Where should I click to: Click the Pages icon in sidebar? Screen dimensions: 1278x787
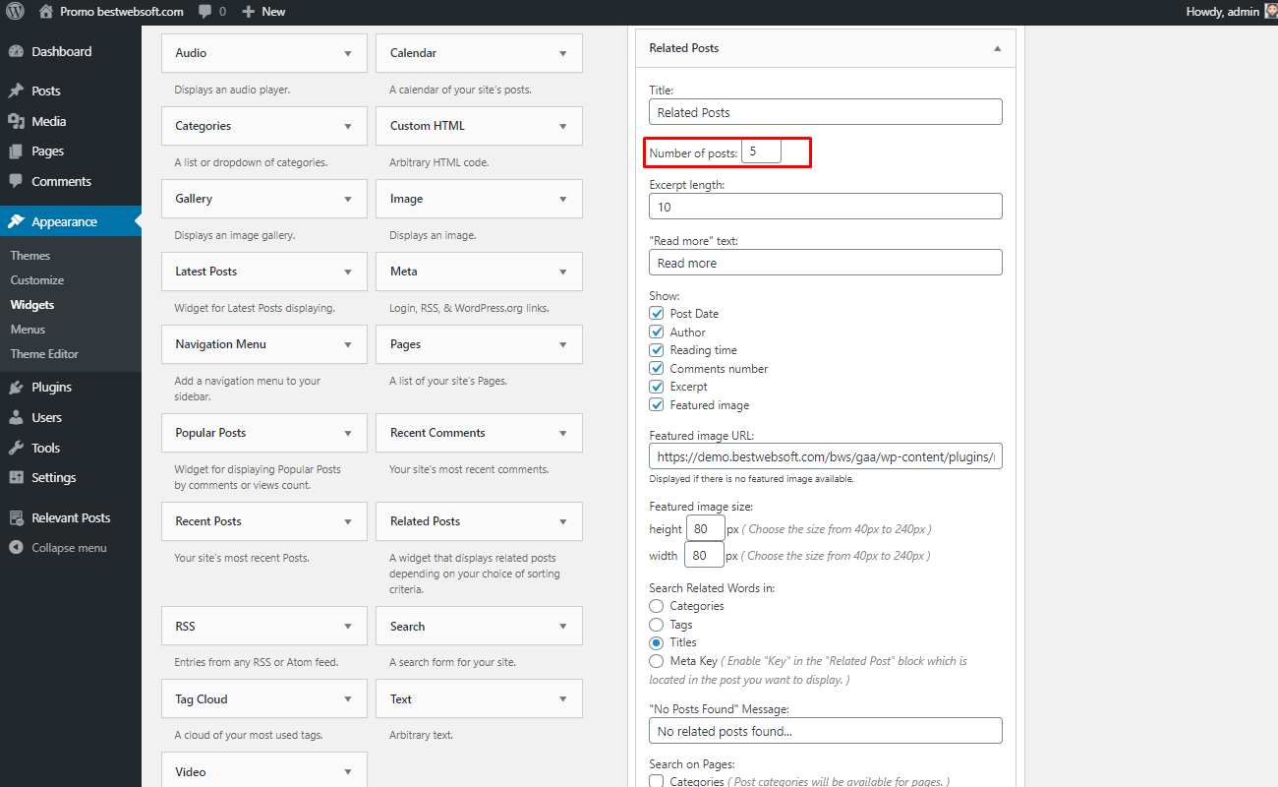(x=16, y=151)
